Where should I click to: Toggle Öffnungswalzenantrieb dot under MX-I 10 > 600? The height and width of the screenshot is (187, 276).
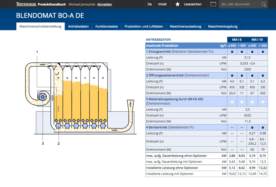pyautogui.click(x=263, y=75)
